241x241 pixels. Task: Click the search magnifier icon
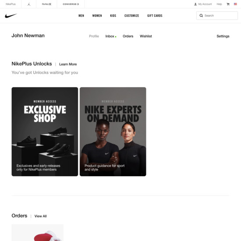pyautogui.click(x=201, y=15)
